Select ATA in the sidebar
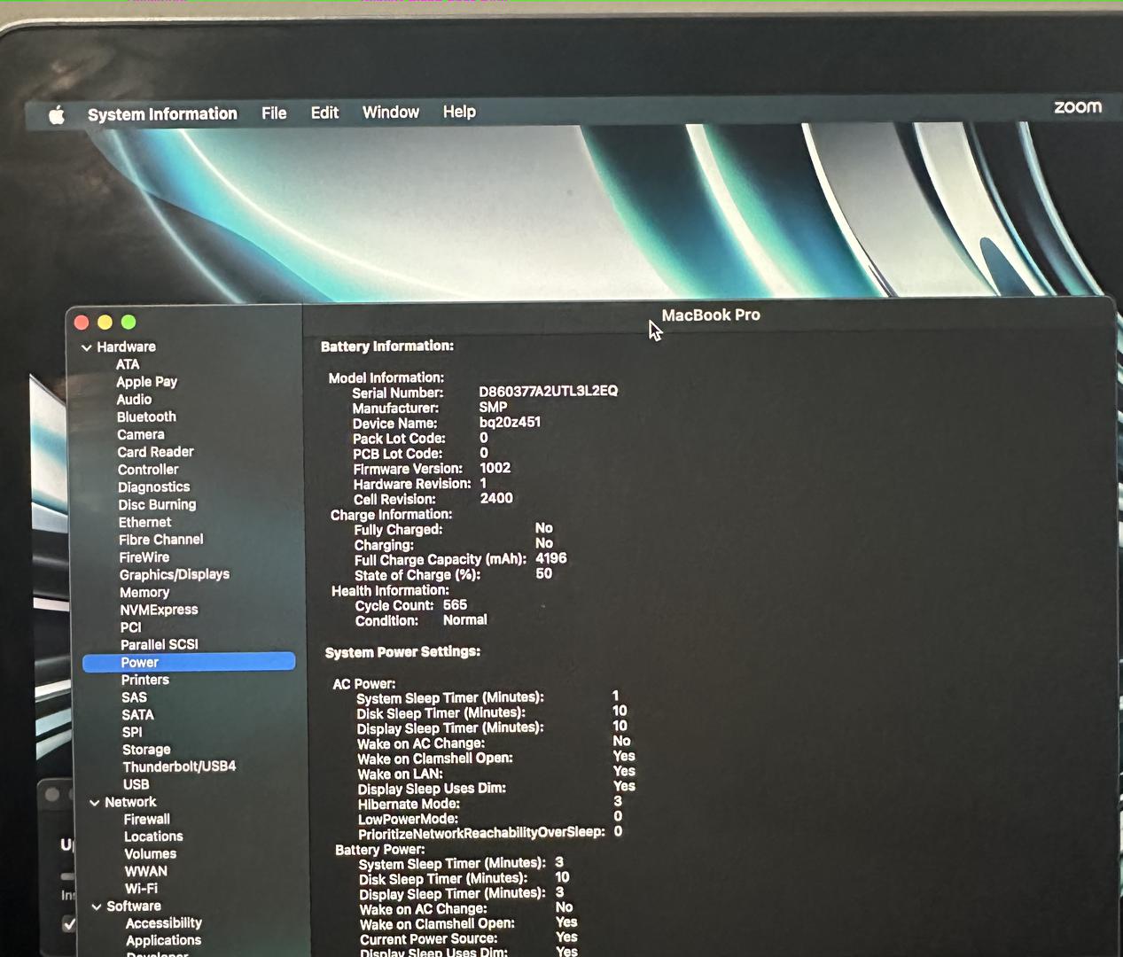Image resolution: width=1123 pixels, height=957 pixels. (x=128, y=364)
